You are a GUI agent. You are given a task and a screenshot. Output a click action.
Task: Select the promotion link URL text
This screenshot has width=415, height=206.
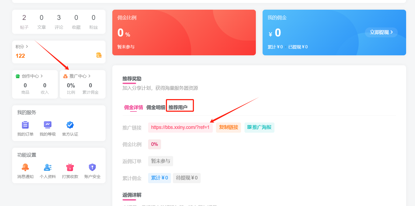click(x=180, y=127)
